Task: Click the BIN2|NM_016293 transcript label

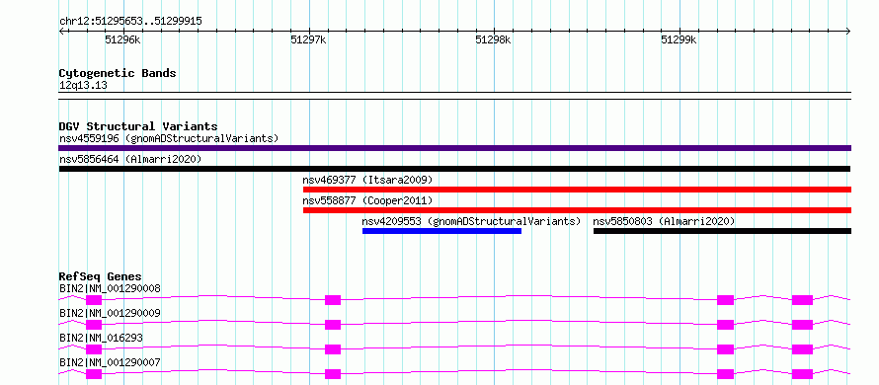Action: (x=101, y=338)
